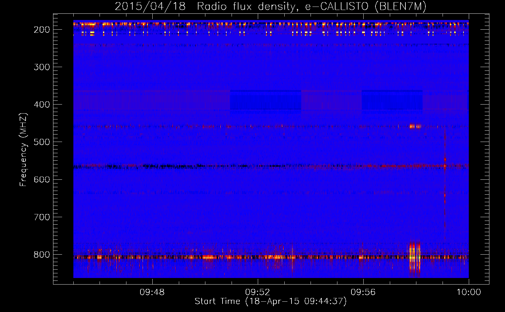Click the 09:56 time tick label

[363, 292]
